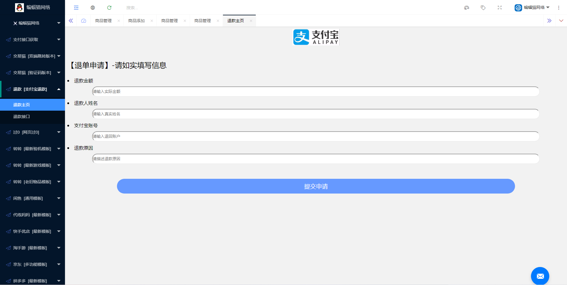Screen dimensions: 567x285
Task: Focus the 退款人姓名 input field
Action: tap(316, 114)
